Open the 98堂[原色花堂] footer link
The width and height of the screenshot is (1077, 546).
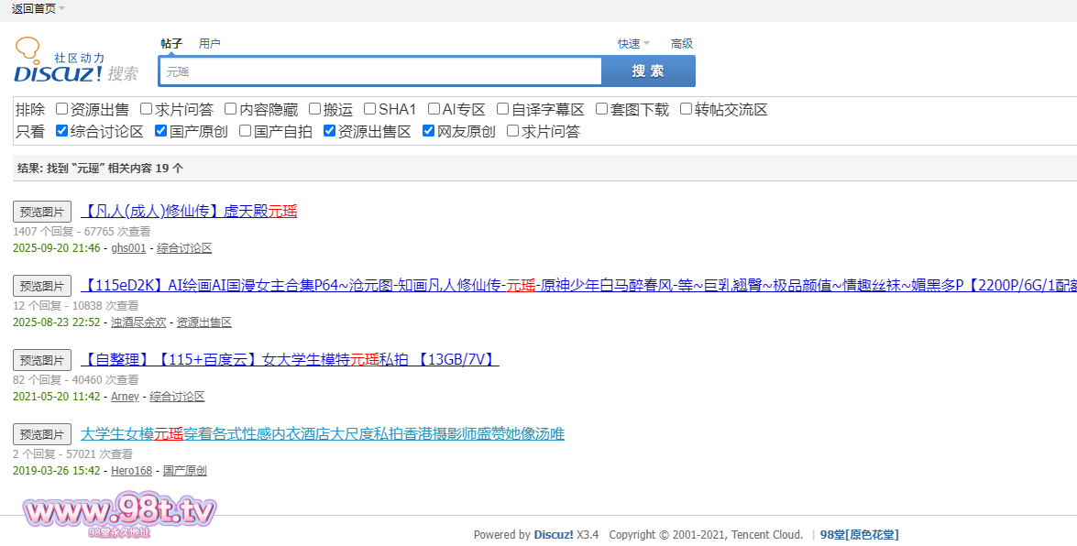859,535
